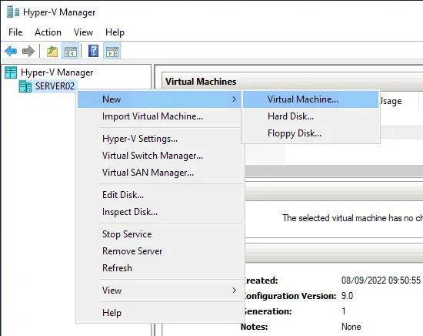Choose Import Virtual Machine...
Viewport: 423px width, 336px height.
(159, 116)
